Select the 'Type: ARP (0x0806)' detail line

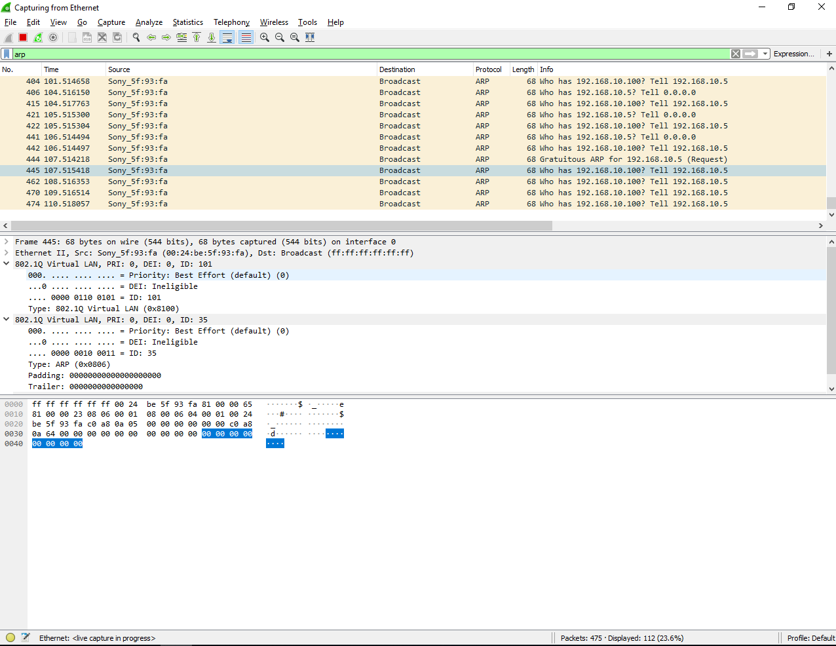pos(69,364)
